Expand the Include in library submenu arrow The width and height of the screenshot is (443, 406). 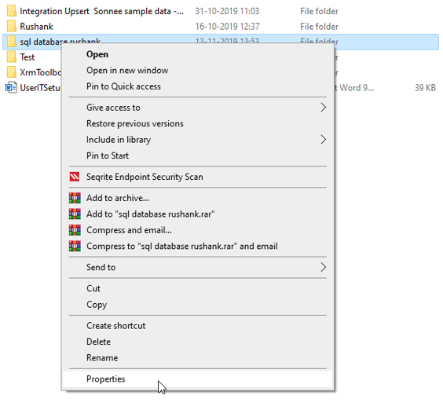[323, 140]
